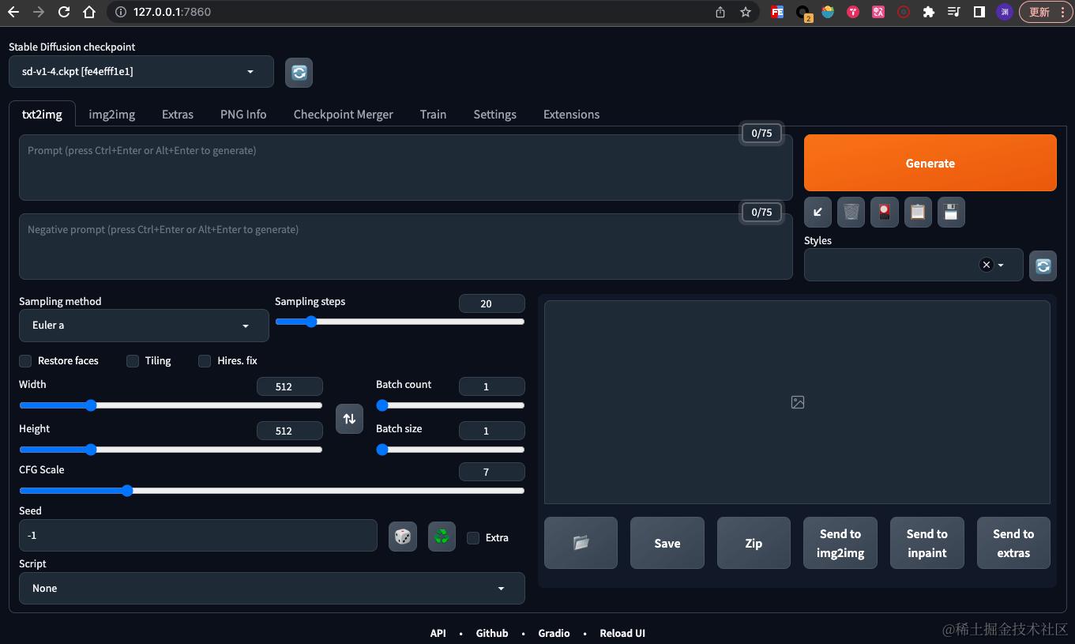Open the Github footer link
1075x644 pixels.
tap(492, 633)
